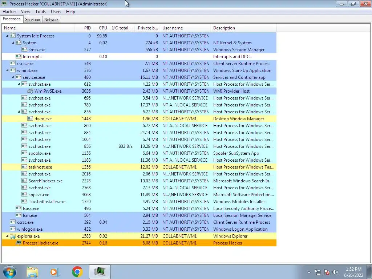The width and height of the screenshot is (372, 279).
Task: Click the Desktop Window Manager description
Action: click(x=239, y=119)
